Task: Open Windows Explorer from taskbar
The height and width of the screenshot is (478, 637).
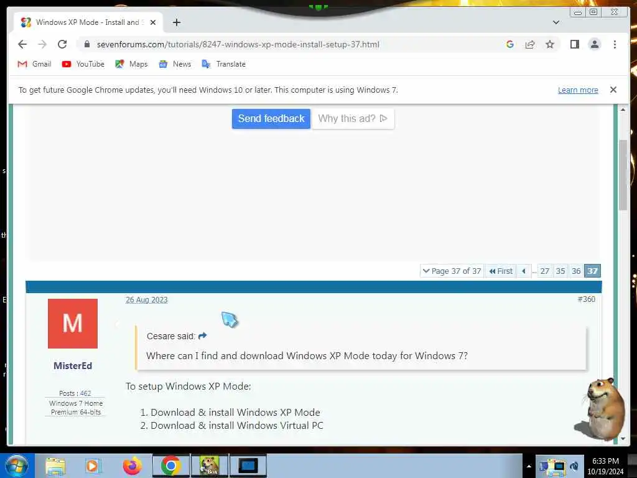Action: (55, 466)
